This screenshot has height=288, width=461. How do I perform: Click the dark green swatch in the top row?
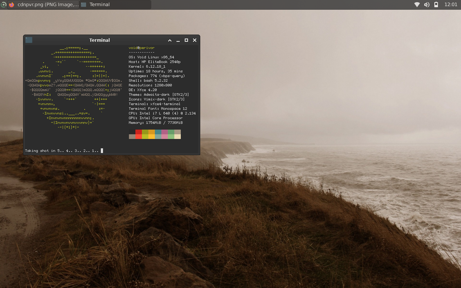coord(171,132)
